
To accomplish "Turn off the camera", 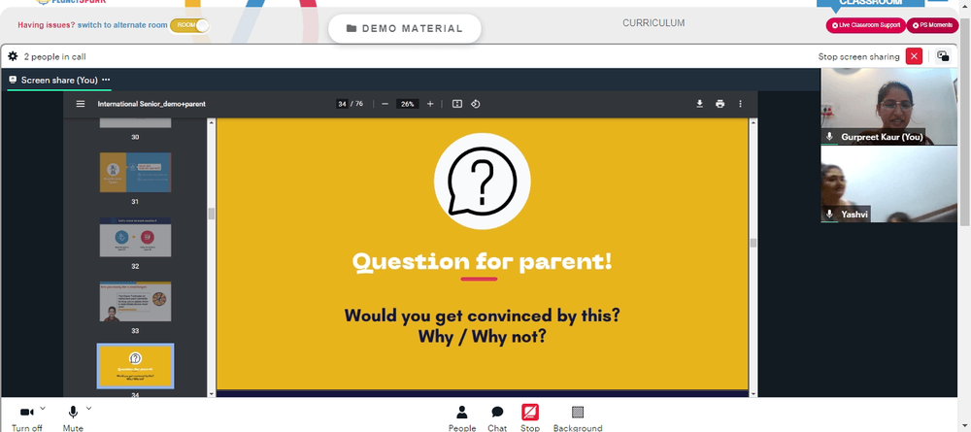I will (x=26, y=417).
